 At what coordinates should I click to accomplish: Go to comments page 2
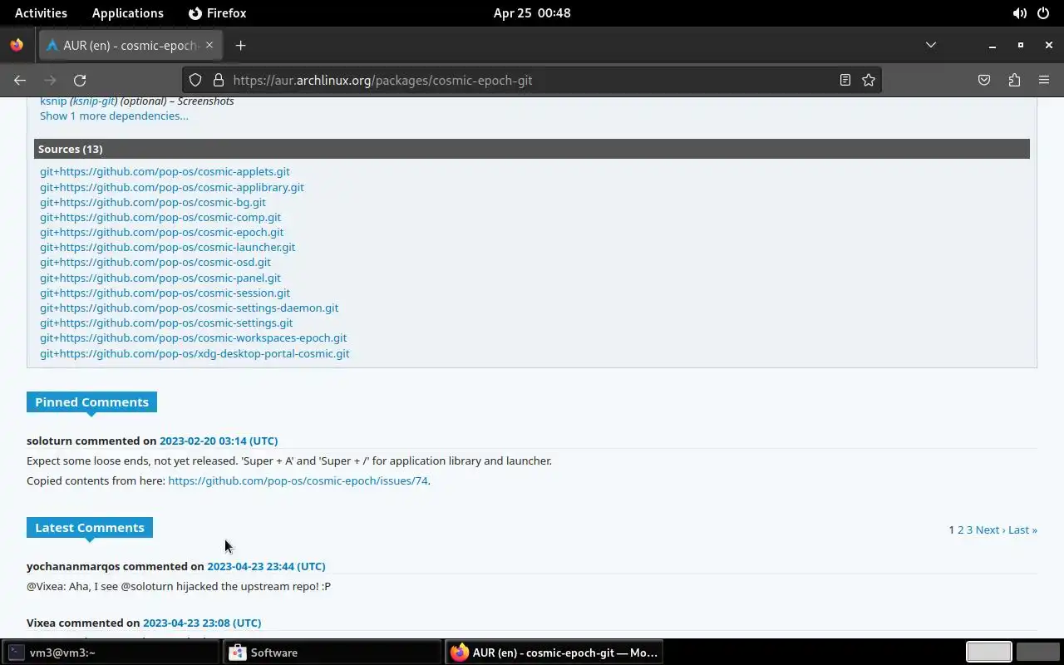coord(960,530)
